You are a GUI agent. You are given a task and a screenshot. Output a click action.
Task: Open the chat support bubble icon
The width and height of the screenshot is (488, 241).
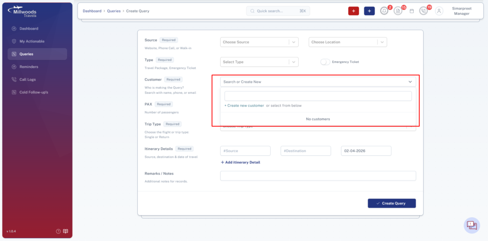coord(472,225)
